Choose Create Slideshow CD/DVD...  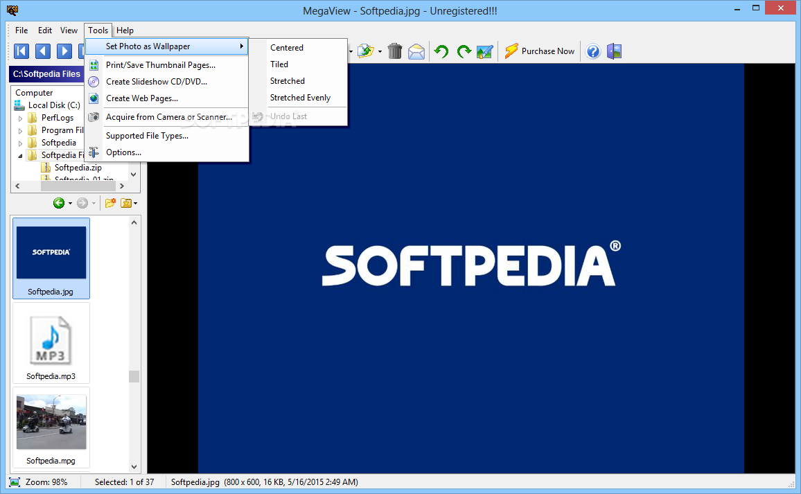(167, 82)
